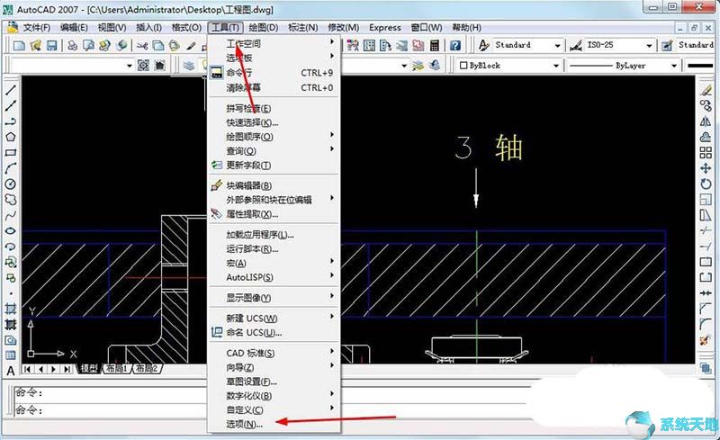Image resolution: width=720 pixels, height=440 pixels.
Task: Choose the Array tool in the modify toolbar
Action: click(x=706, y=152)
